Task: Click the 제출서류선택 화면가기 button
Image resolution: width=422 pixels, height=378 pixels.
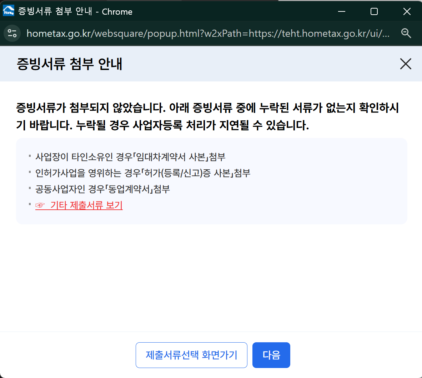Action: (191, 355)
